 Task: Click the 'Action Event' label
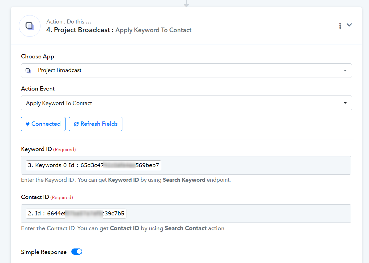38,89
